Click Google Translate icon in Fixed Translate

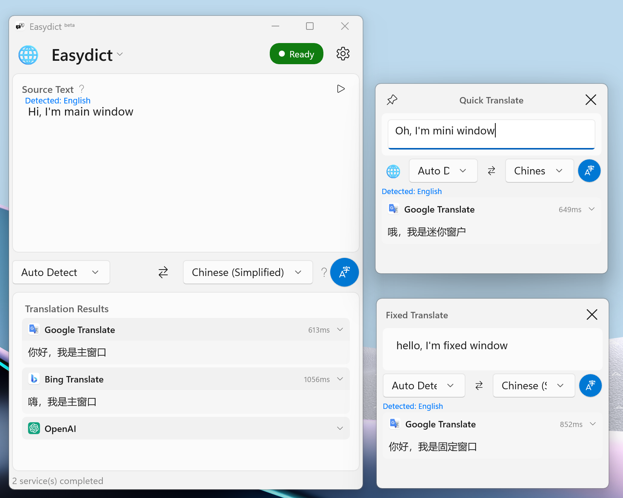395,424
